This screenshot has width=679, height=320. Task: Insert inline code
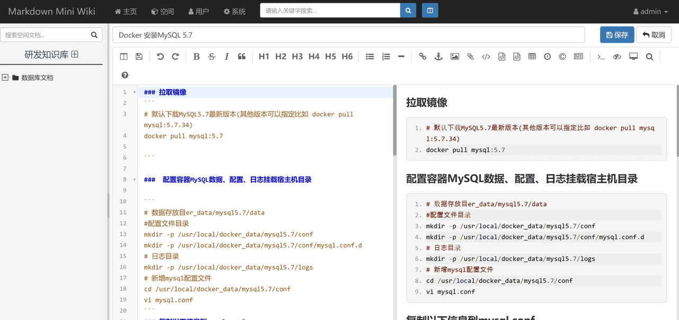click(486, 57)
